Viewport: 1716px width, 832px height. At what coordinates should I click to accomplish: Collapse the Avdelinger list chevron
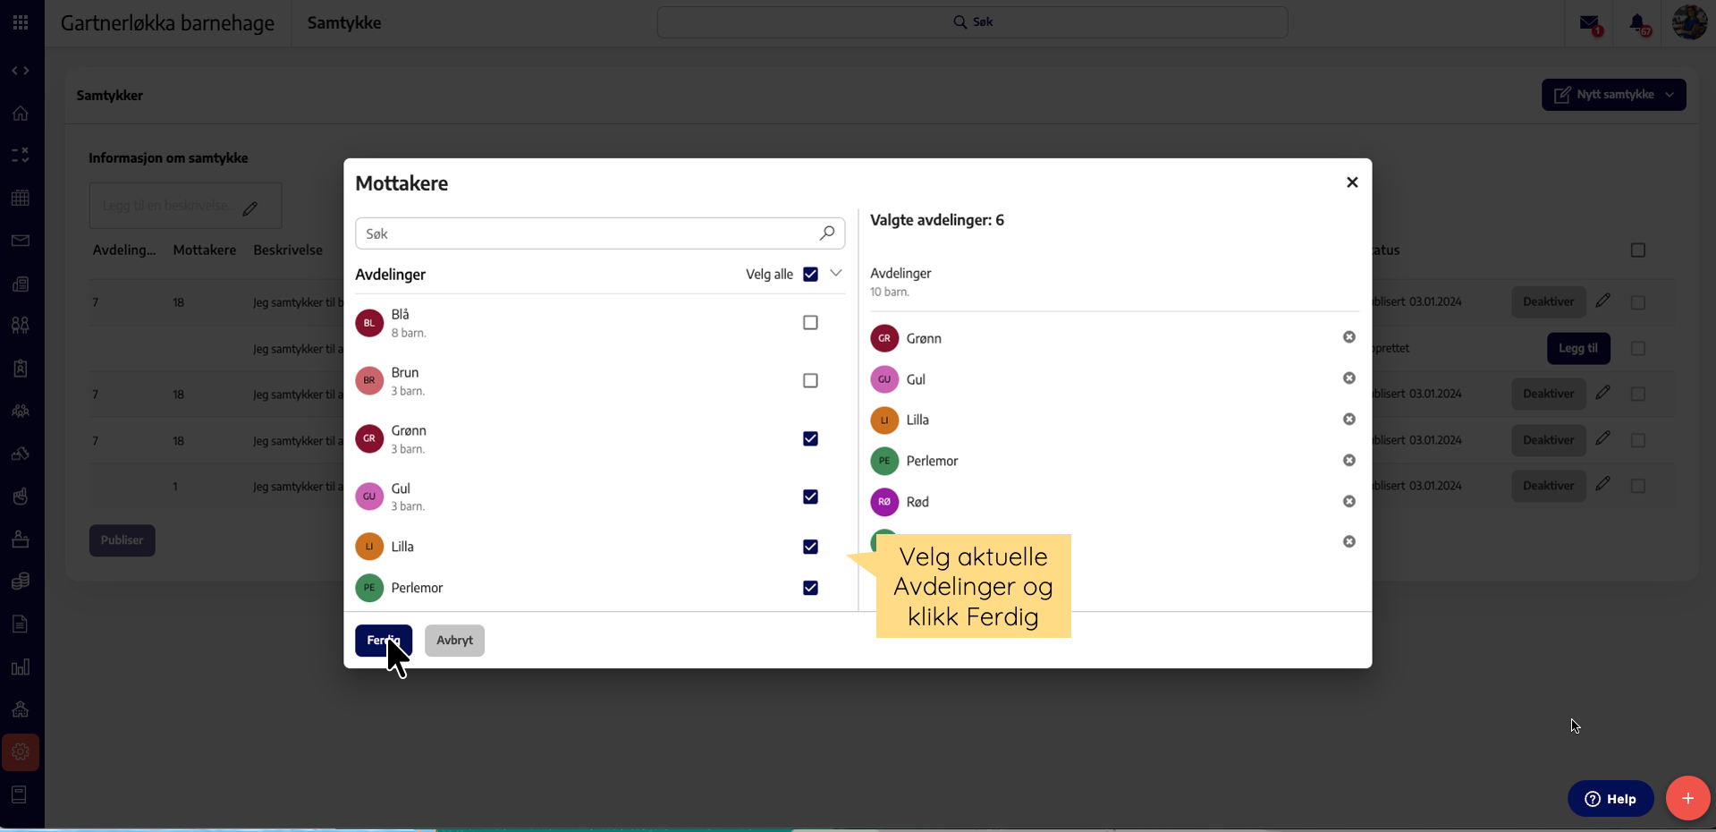point(836,274)
